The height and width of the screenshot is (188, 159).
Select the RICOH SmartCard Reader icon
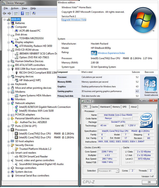16,156
